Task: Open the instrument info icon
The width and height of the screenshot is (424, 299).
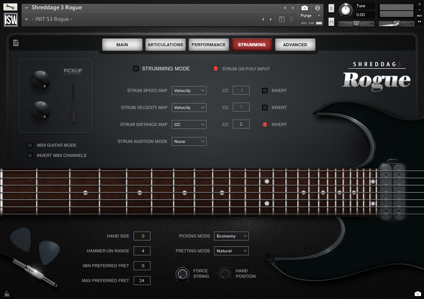Action: click(x=317, y=8)
